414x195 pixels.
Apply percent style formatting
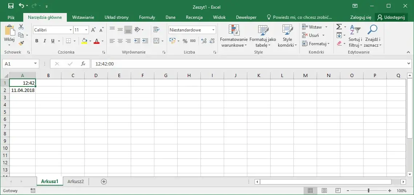click(185, 41)
